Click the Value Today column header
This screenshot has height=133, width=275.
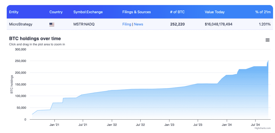(215, 12)
